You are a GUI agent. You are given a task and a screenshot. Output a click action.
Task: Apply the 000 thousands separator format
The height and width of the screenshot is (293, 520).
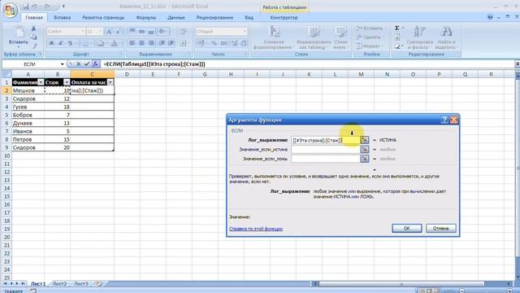[x=224, y=43]
